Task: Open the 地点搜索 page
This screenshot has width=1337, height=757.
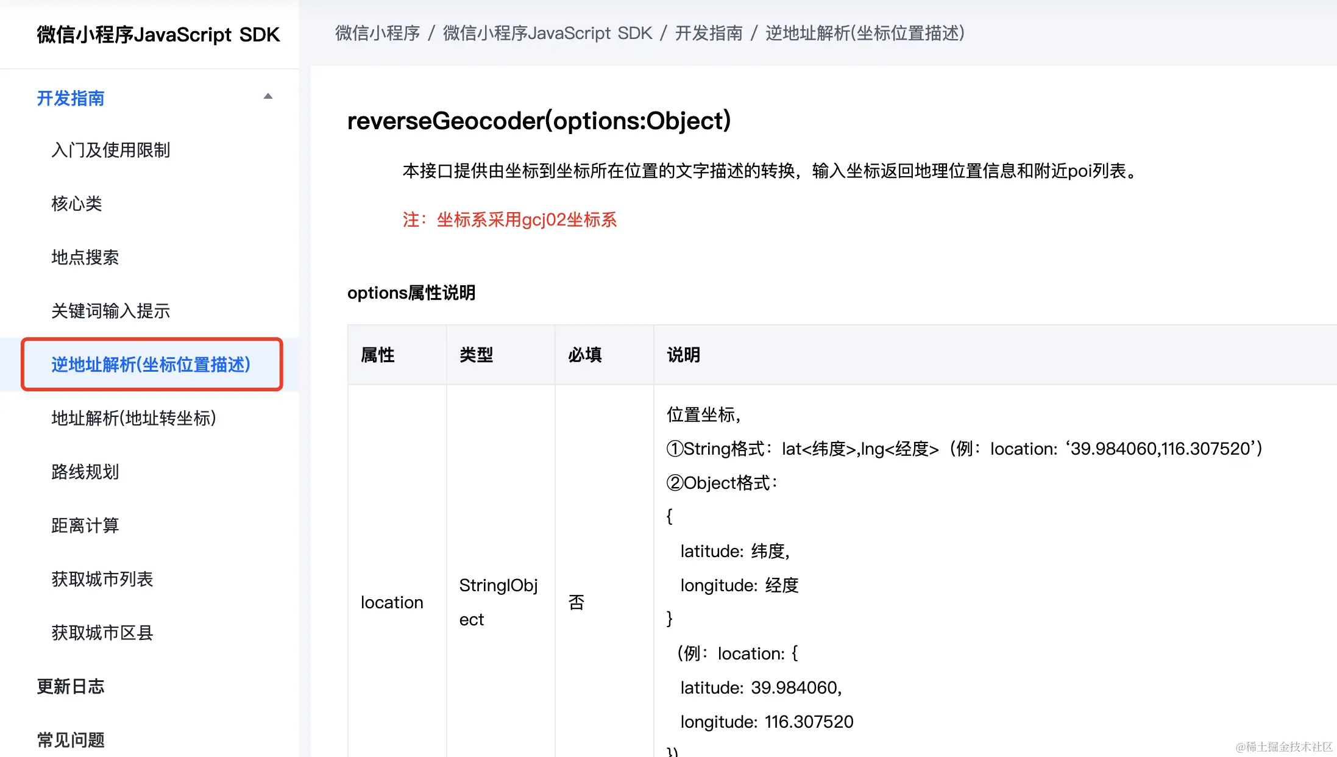Action: [x=86, y=258]
